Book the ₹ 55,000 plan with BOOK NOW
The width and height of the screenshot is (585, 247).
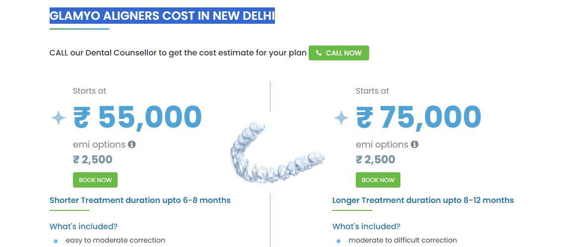pos(95,180)
